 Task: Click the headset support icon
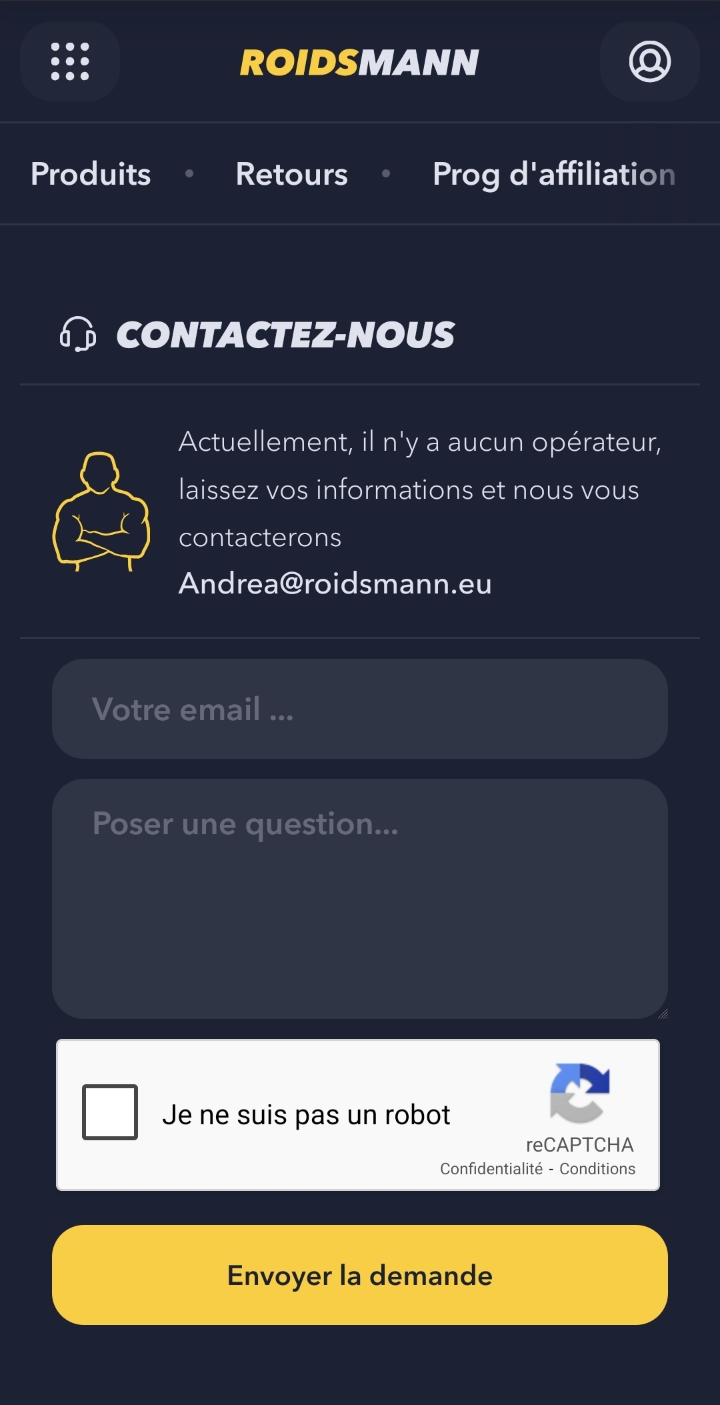78,334
